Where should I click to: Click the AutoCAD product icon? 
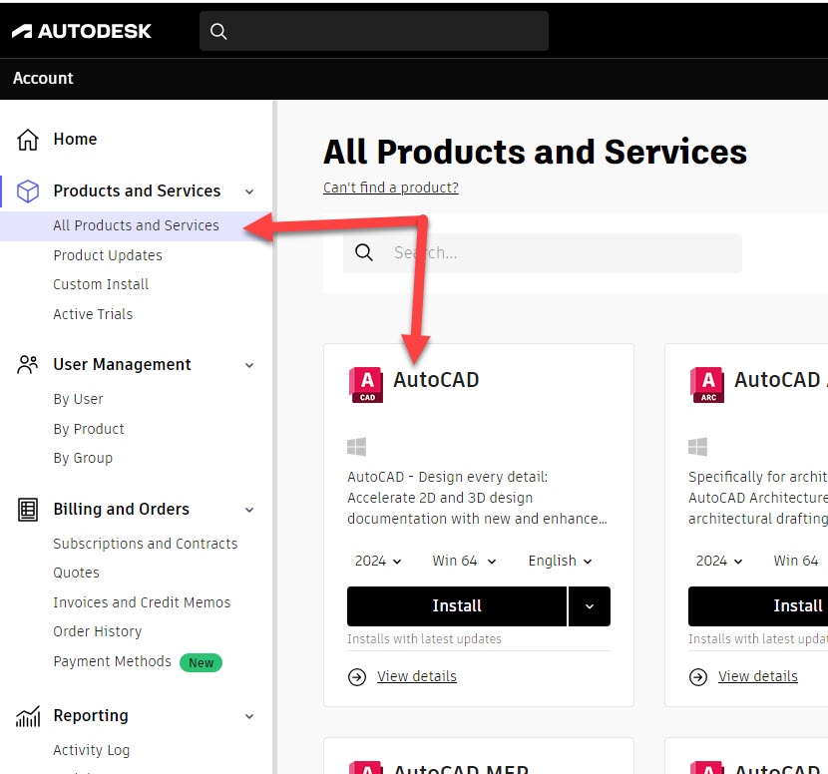366,384
